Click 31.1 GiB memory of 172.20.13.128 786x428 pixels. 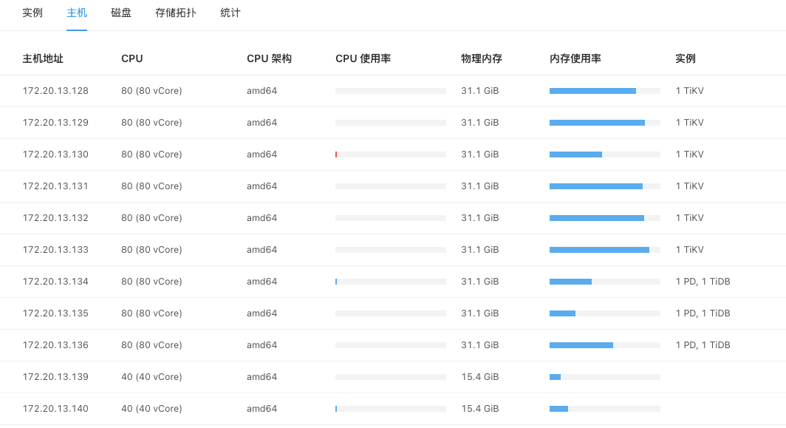[480, 91]
